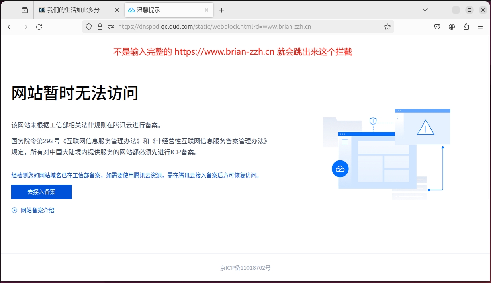Click the warning triangle illustration
Image resolution: width=491 pixels, height=283 pixels.
pyautogui.click(x=426, y=127)
